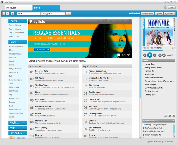Select banner slide 3 indicator
Image resolution: width=178 pixels, height=145 pixels.
[129, 55]
